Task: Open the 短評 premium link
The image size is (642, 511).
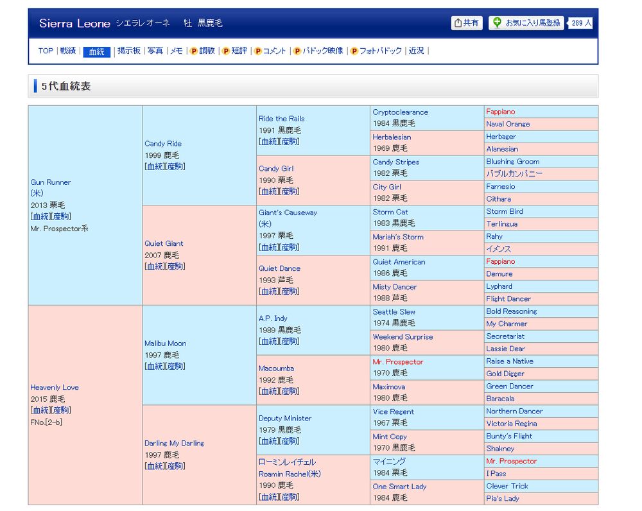Action: point(239,51)
